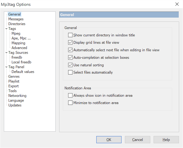183x148 pixels.
Task: Open the Mpeg tag settings
Action: [x=16, y=33]
